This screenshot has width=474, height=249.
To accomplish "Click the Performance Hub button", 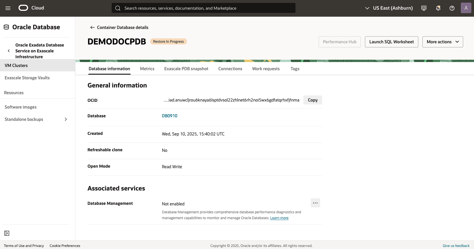I will [339, 42].
